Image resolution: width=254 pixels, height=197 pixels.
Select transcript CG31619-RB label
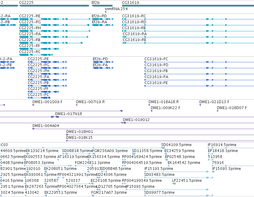[134, 28]
